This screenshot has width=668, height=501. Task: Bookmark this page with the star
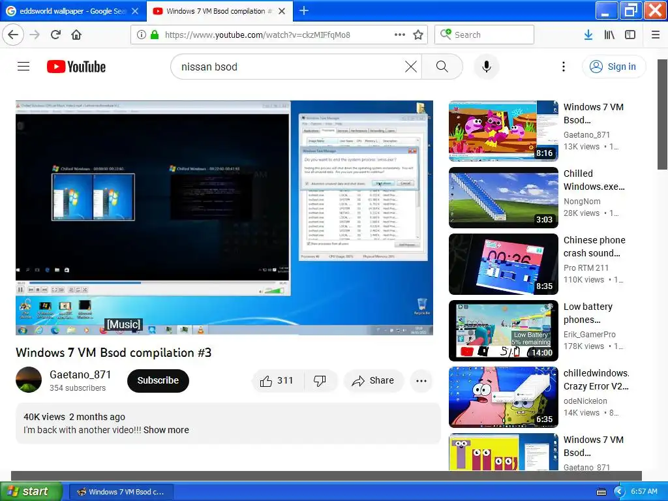pyautogui.click(x=418, y=35)
